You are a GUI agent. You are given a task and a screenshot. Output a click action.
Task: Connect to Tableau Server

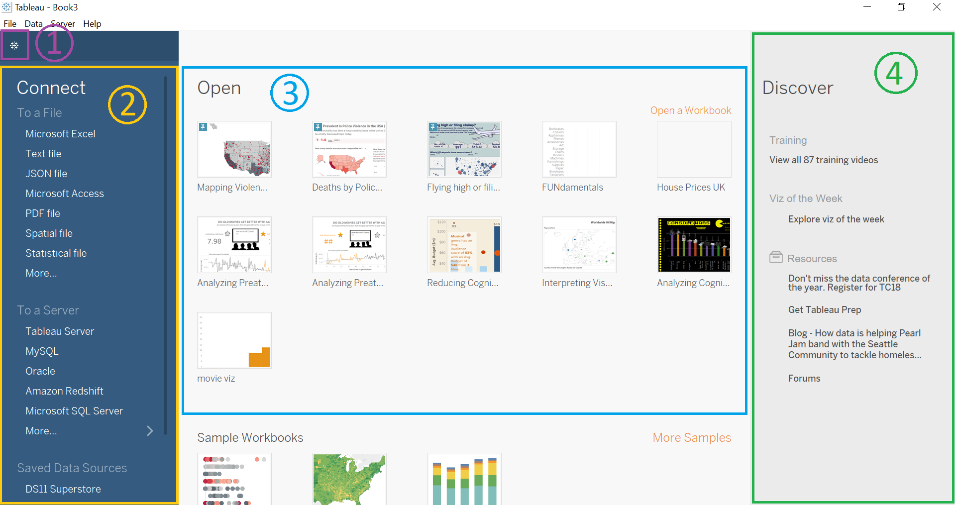[x=60, y=331]
